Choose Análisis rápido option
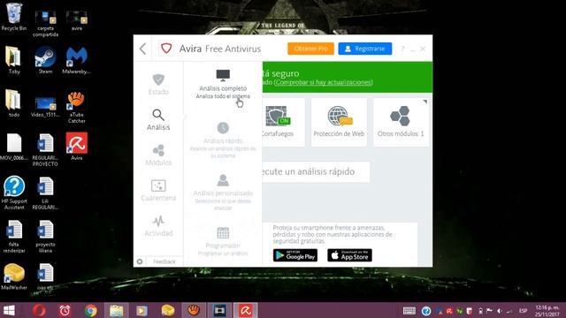566x318 pixels. (223, 140)
